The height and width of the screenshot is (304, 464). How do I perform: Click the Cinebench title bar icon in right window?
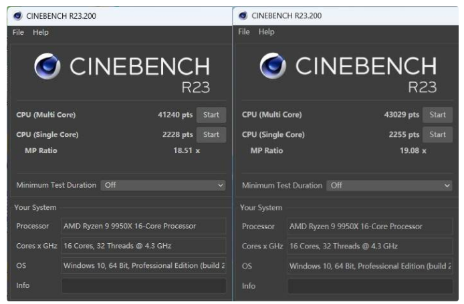(243, 16)
